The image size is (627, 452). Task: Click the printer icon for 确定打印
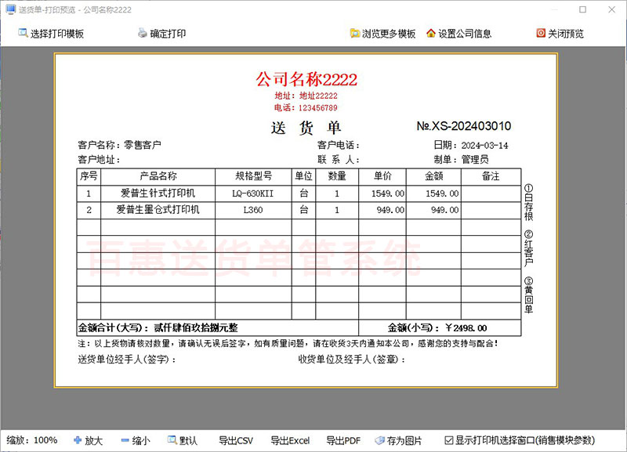point(143,33)
